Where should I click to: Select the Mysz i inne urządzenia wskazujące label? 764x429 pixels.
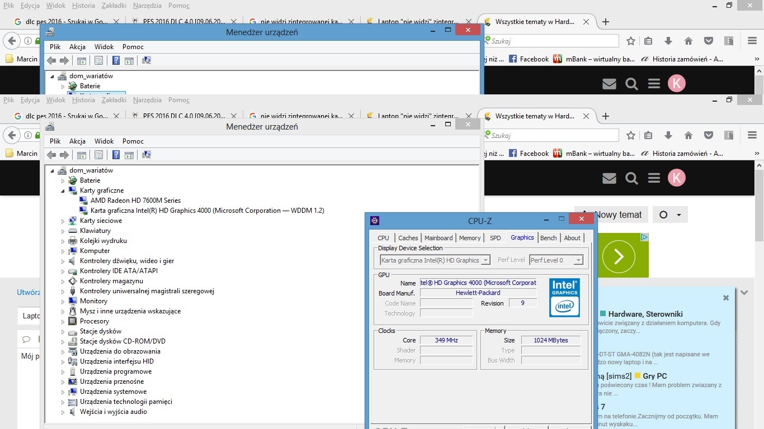(x=130, y=311)
